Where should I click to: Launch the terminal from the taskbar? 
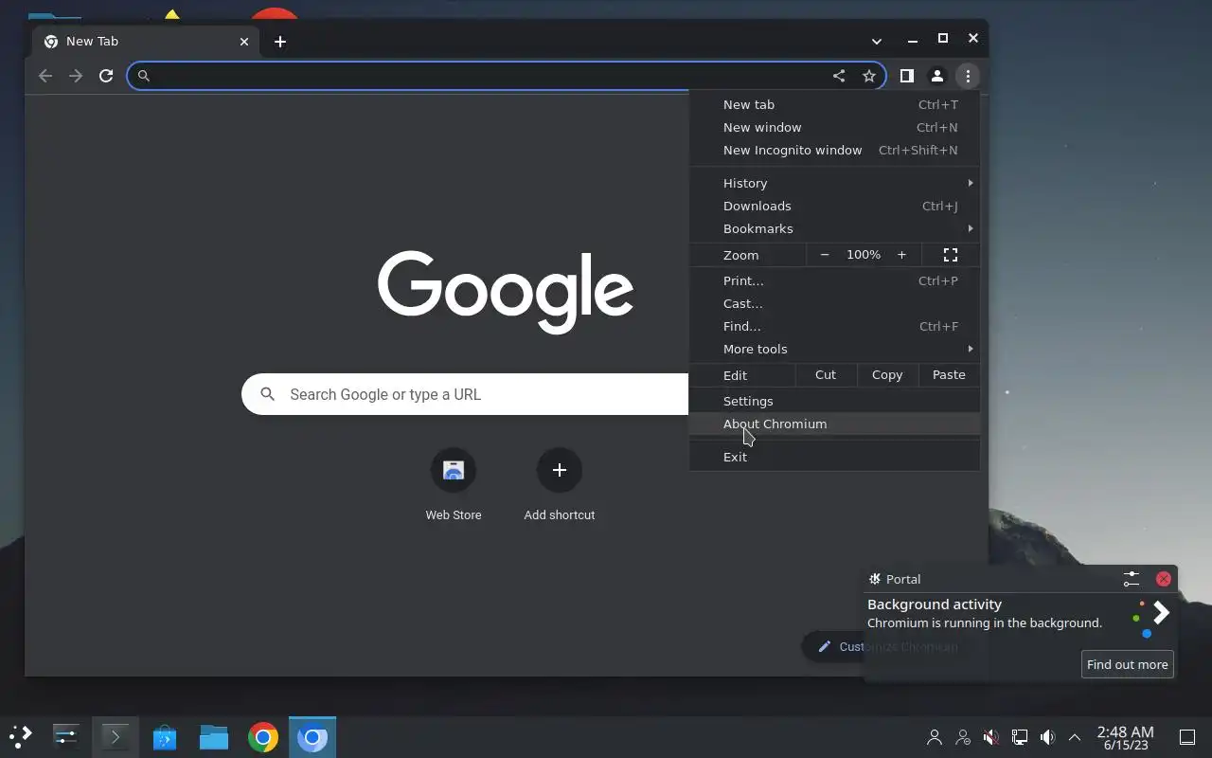[x=116, y=736]
